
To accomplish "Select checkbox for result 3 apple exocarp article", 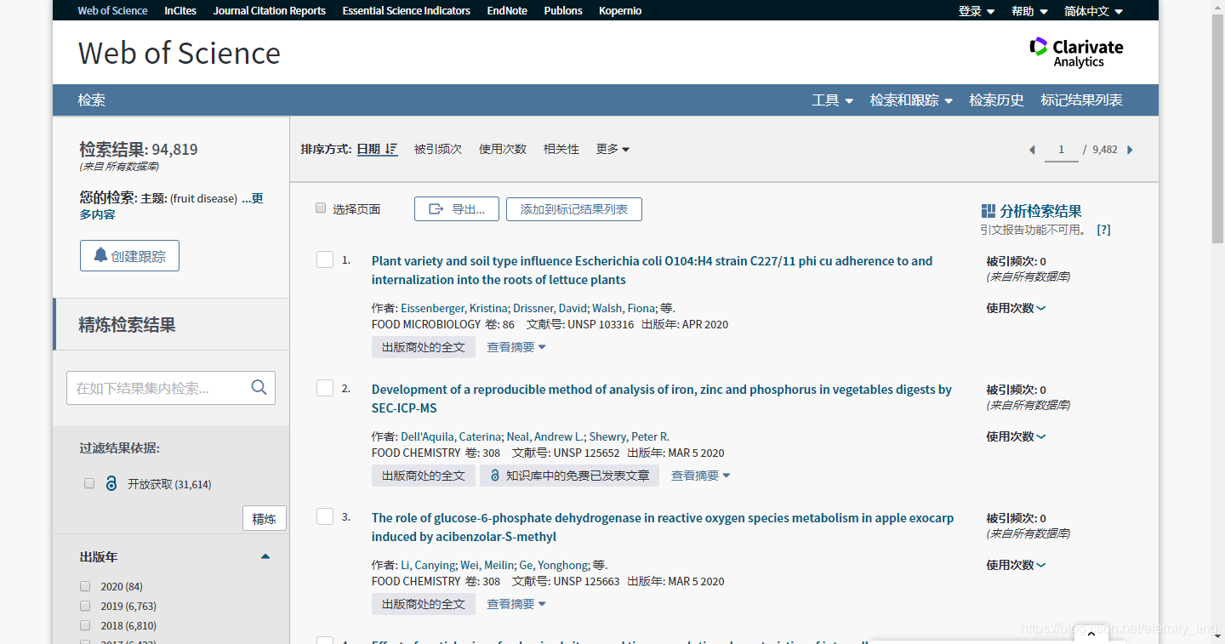I will [325, 516].
